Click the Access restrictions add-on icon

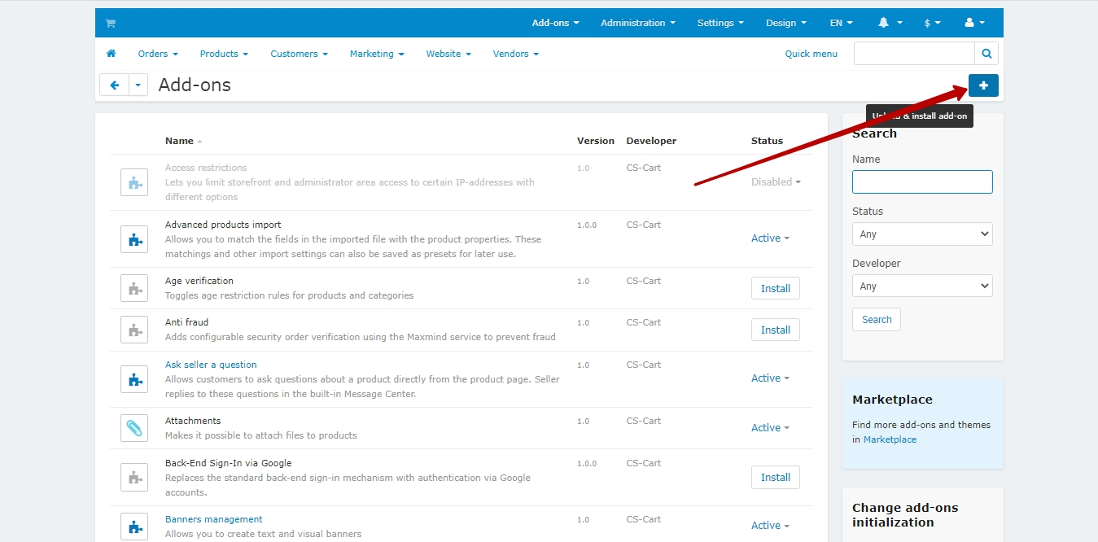tap(134, 182)
